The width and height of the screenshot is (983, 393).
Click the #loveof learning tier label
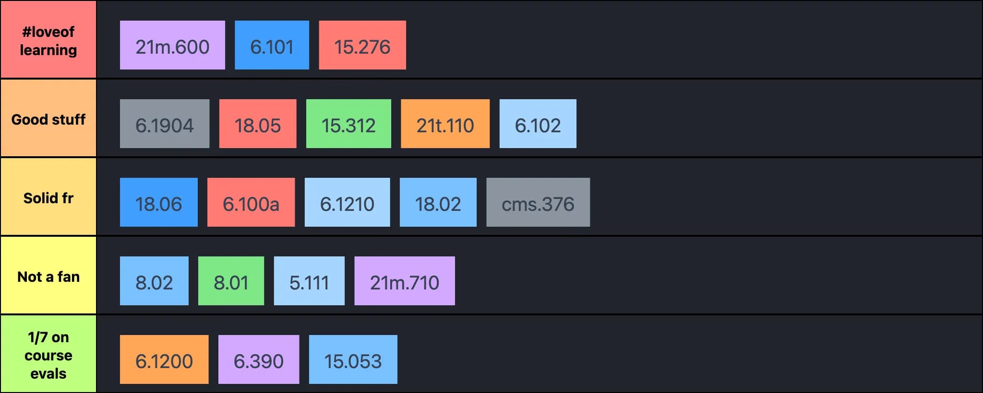[x=48, y=39]
